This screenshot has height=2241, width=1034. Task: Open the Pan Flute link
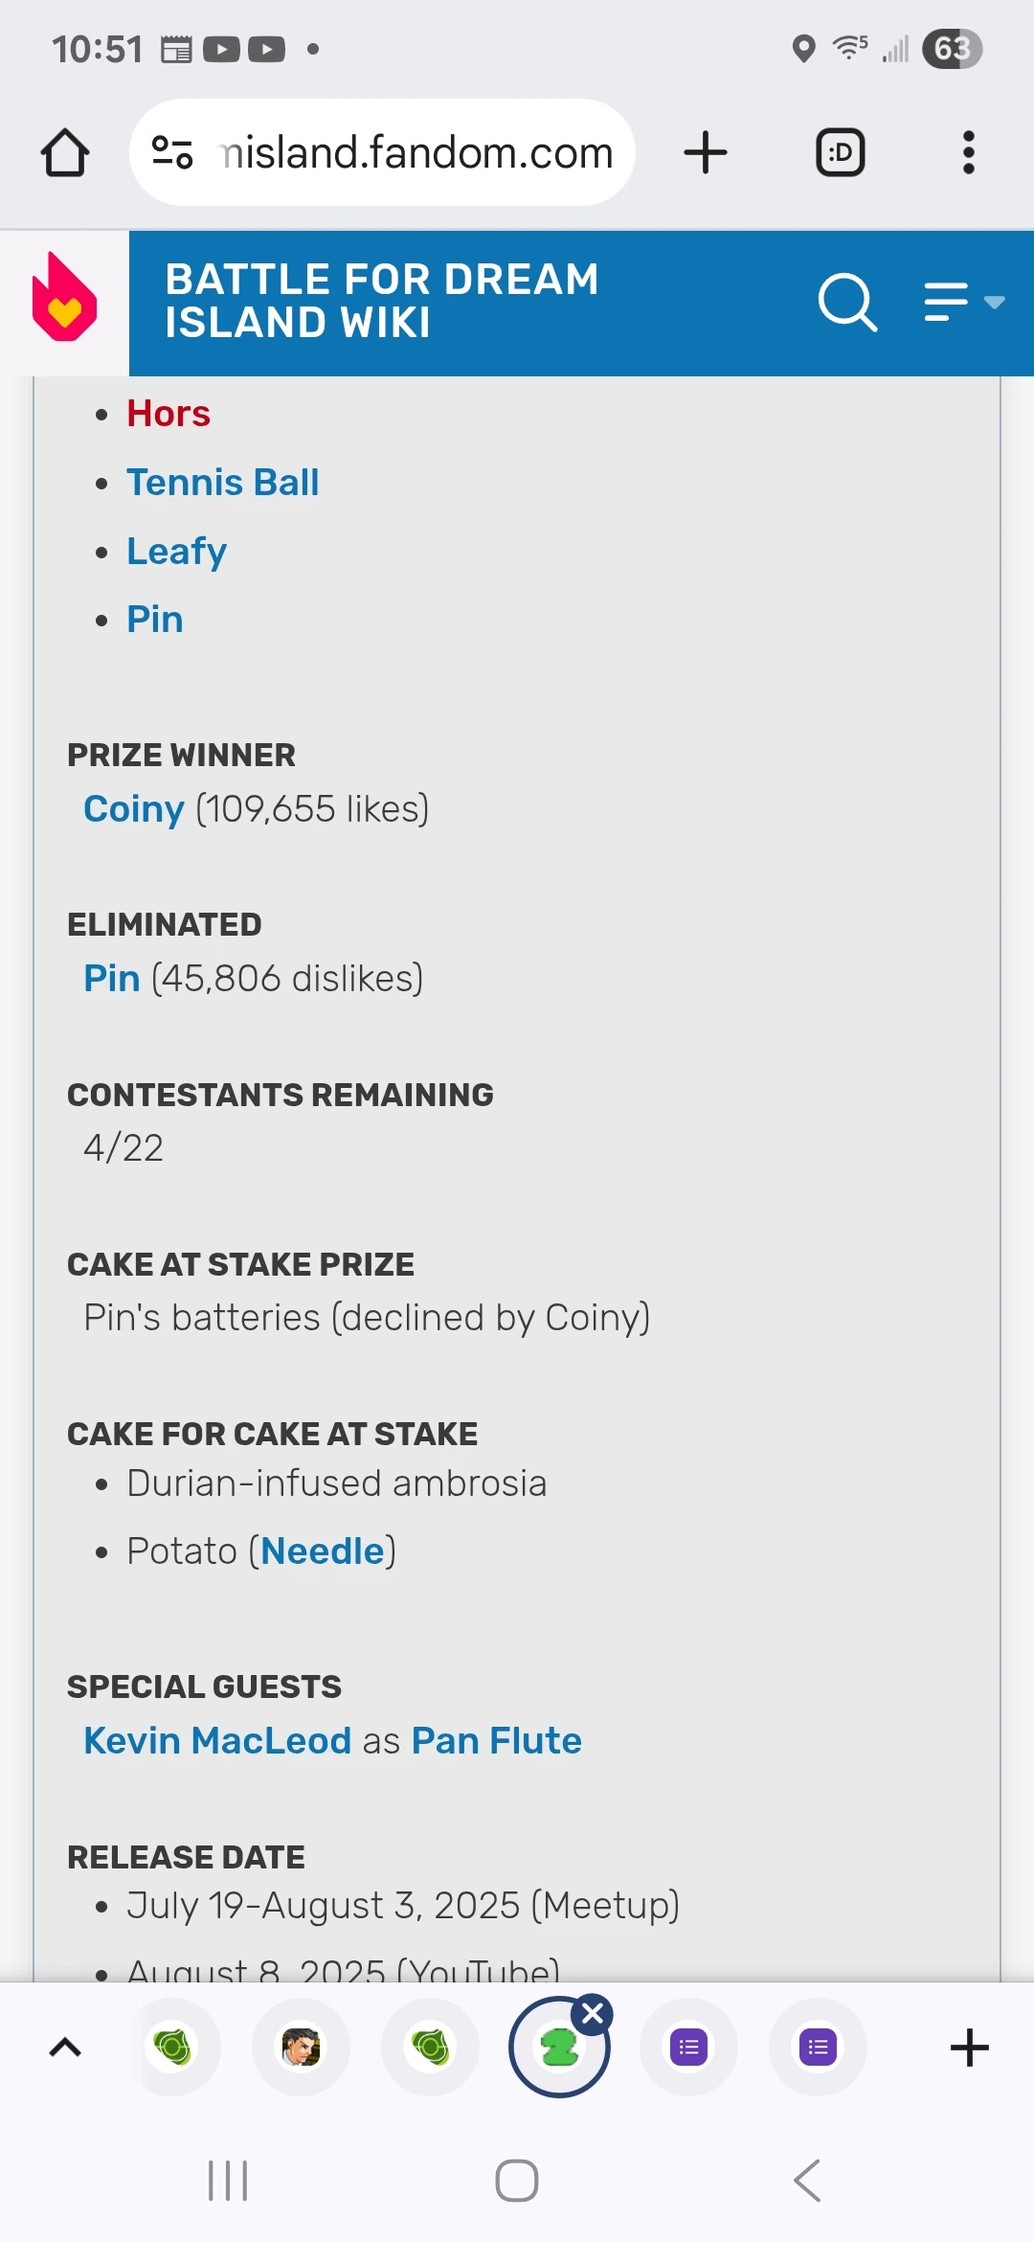point(496,1741)
